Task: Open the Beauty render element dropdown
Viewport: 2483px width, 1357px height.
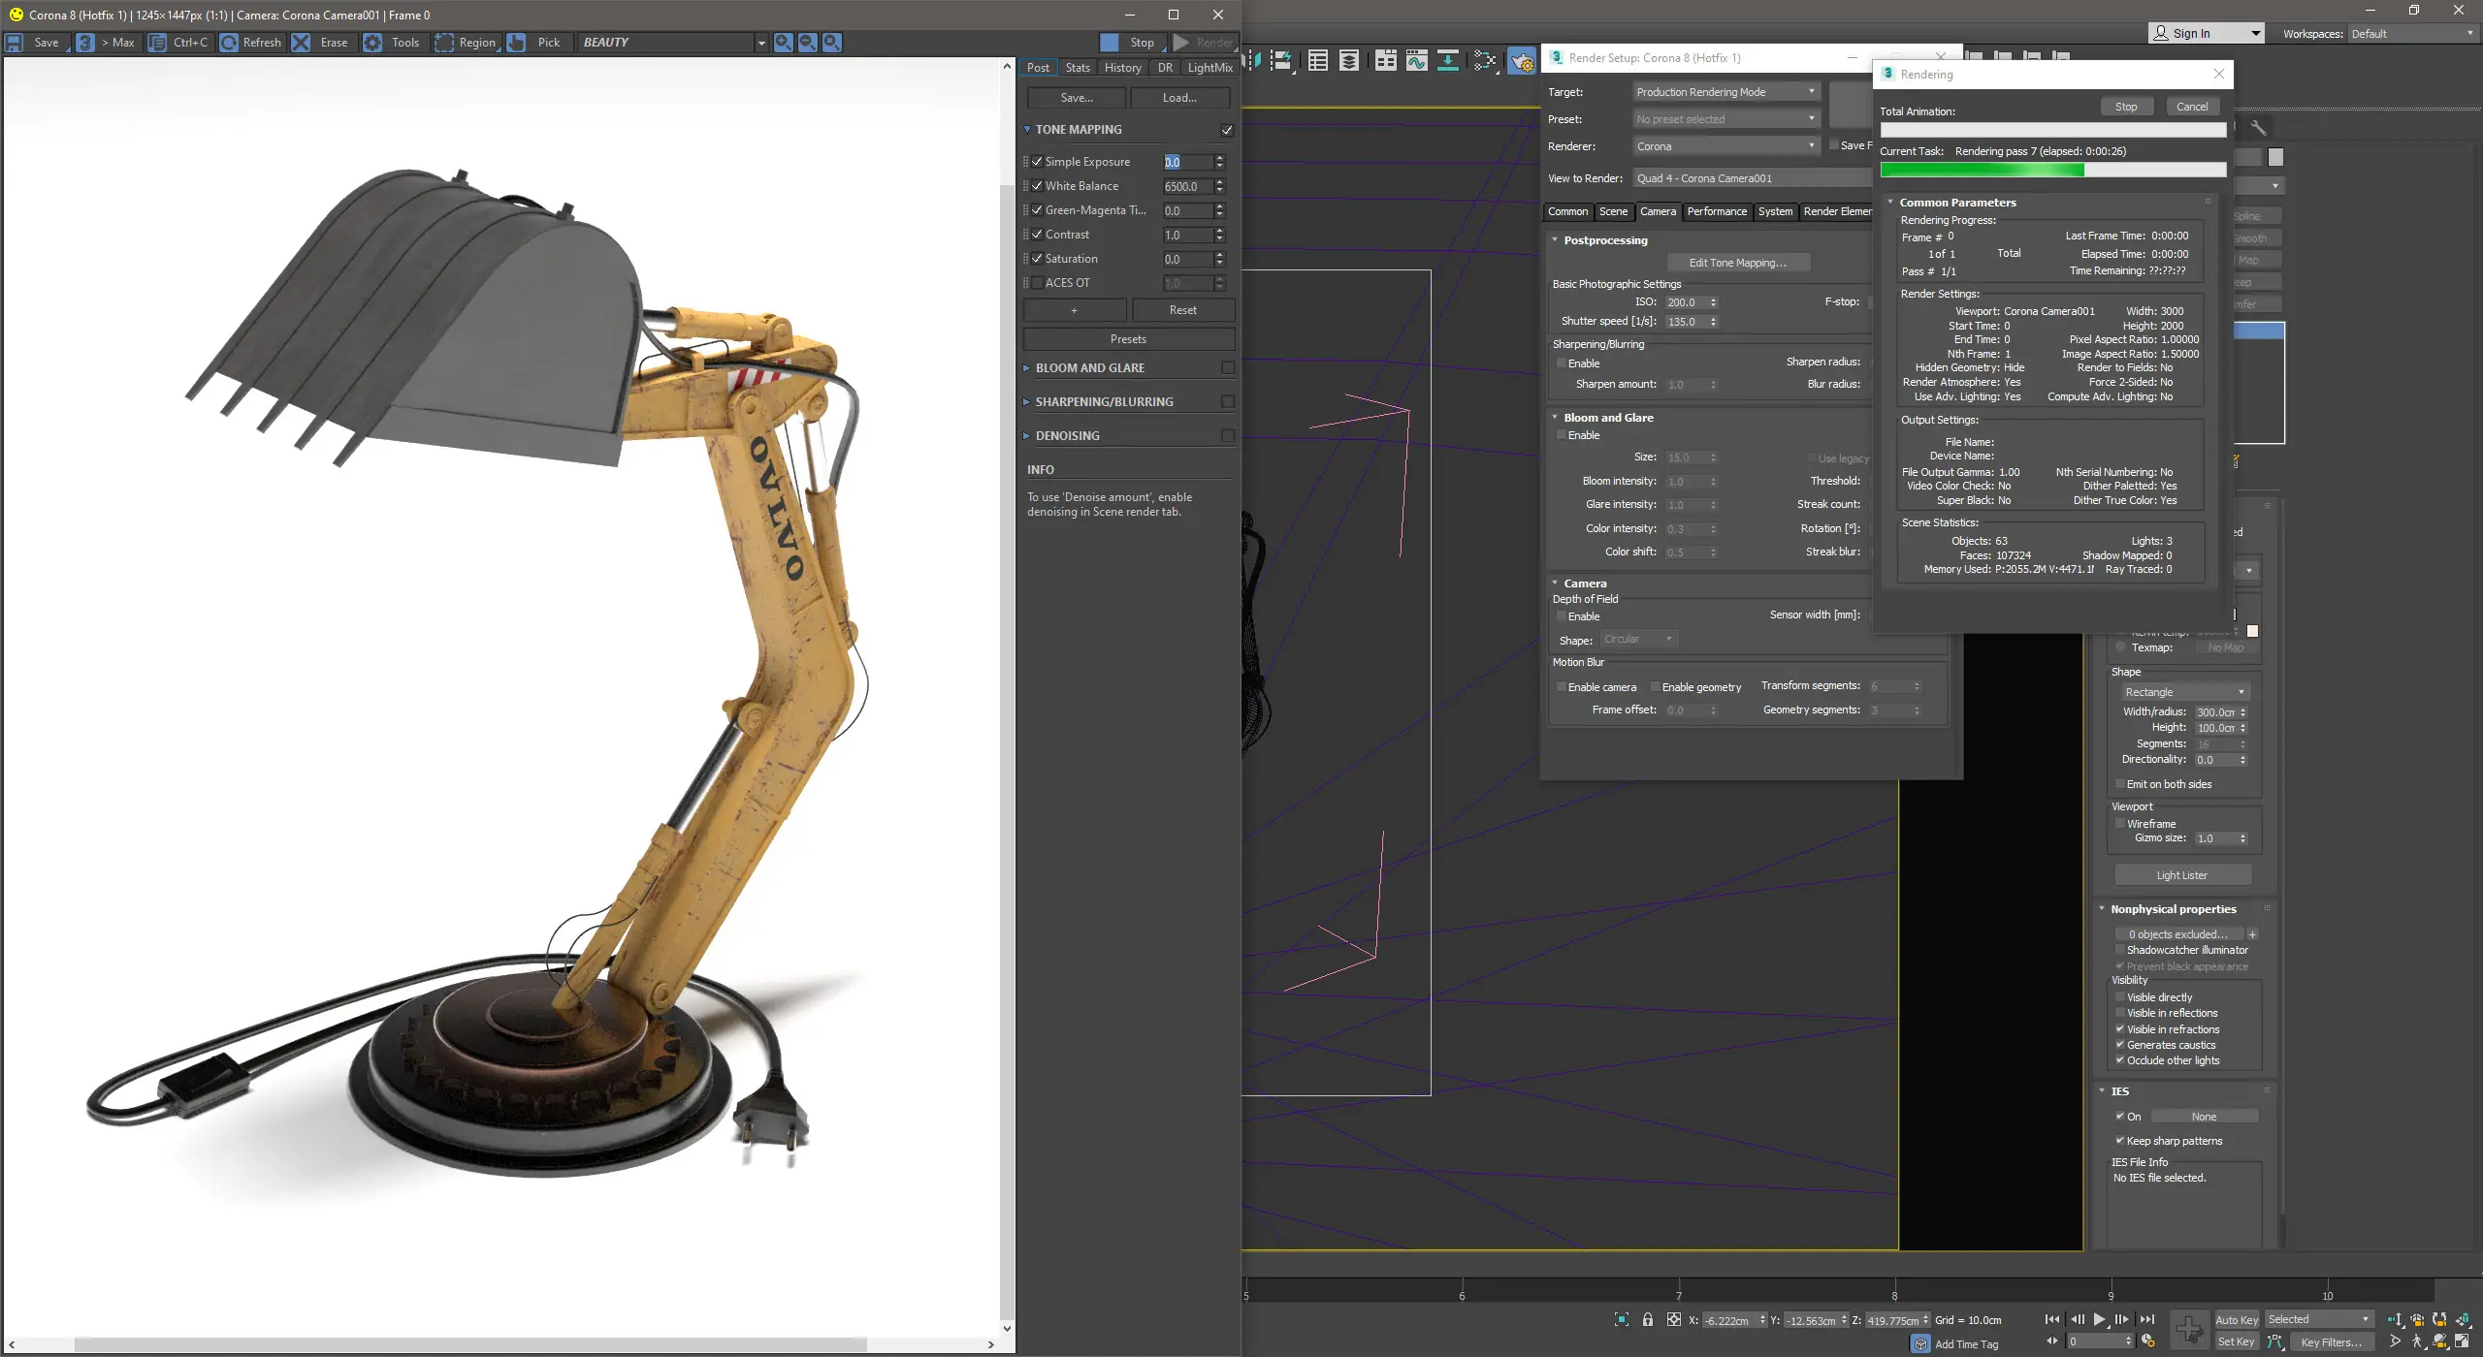Action: [760, 43]
